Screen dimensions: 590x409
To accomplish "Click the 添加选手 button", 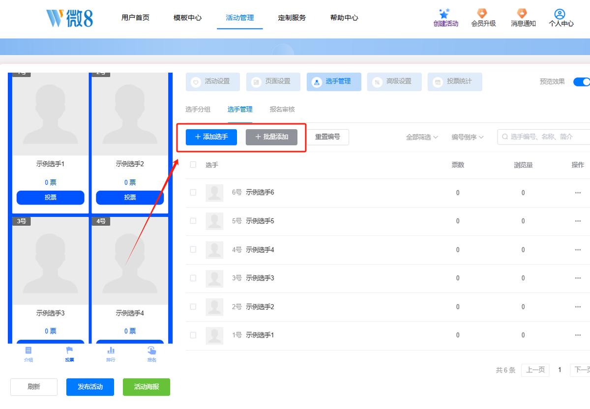I will pos(211,137).
